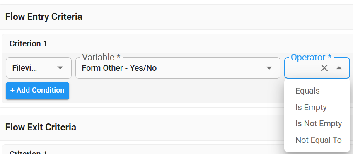Screen dimensions: 353x154
Task: Clear the Operator field using the X icon
Action: [324, 68]
